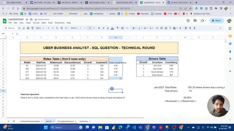Open text wrapping dropdown
The width and height of the screenshot is (234, 131).
point(146,28)
